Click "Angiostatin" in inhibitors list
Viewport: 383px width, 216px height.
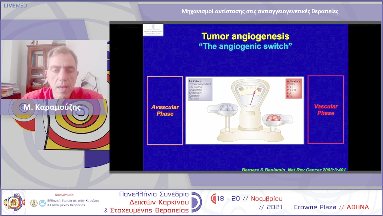pyautogui.click(x=195, y=90)
